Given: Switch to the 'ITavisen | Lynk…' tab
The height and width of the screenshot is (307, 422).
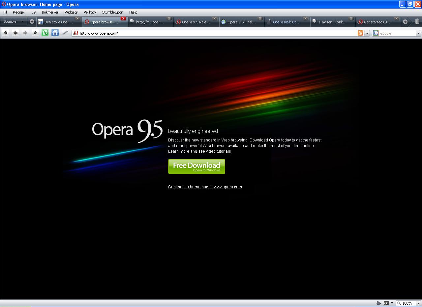Looking at the screenshot, I should pos(332,22).
